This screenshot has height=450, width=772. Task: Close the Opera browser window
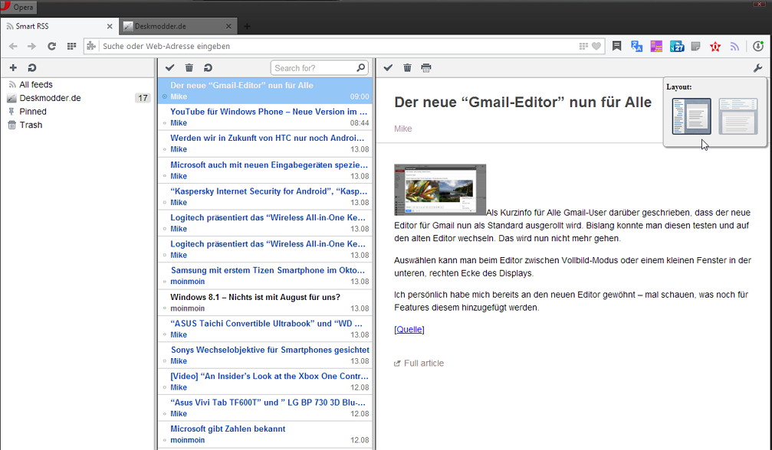coord(759,4)
